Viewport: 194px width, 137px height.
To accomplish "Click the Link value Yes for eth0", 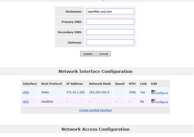I will point(143,92).
